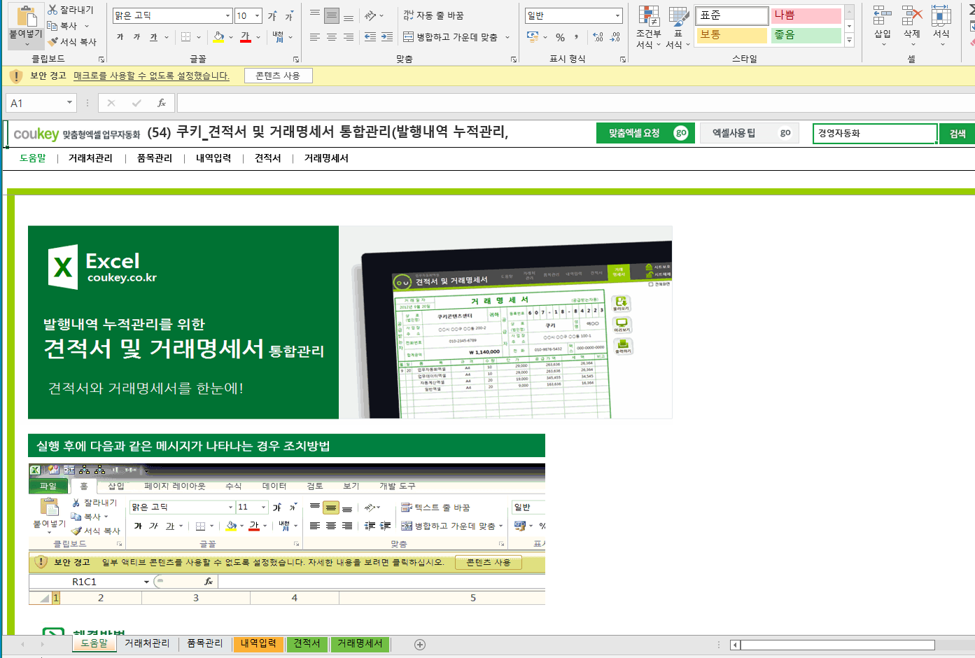This screenshot has height=658, width=975.
Task: Open Format as Table (표 서식)
Action: (678, 28)
